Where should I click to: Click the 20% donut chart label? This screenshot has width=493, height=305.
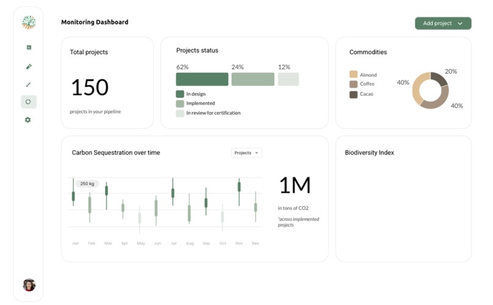(451, 71)
